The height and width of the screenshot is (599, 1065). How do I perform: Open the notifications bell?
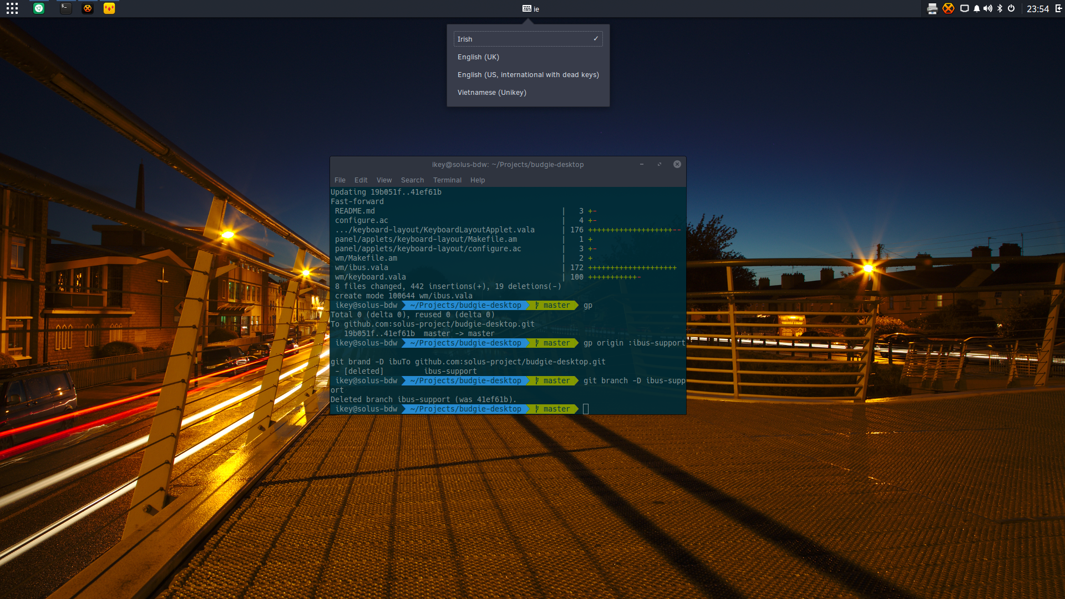click(x=977, y=8)
